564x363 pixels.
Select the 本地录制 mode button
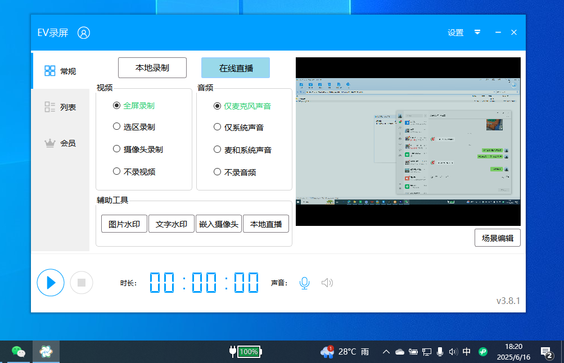tap(152, 67)
